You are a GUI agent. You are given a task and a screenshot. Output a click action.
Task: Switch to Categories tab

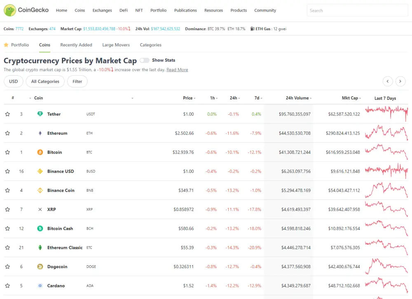(150, 45)
